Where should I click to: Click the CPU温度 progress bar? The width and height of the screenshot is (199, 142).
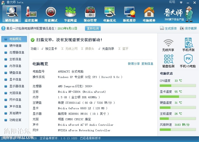178,86
